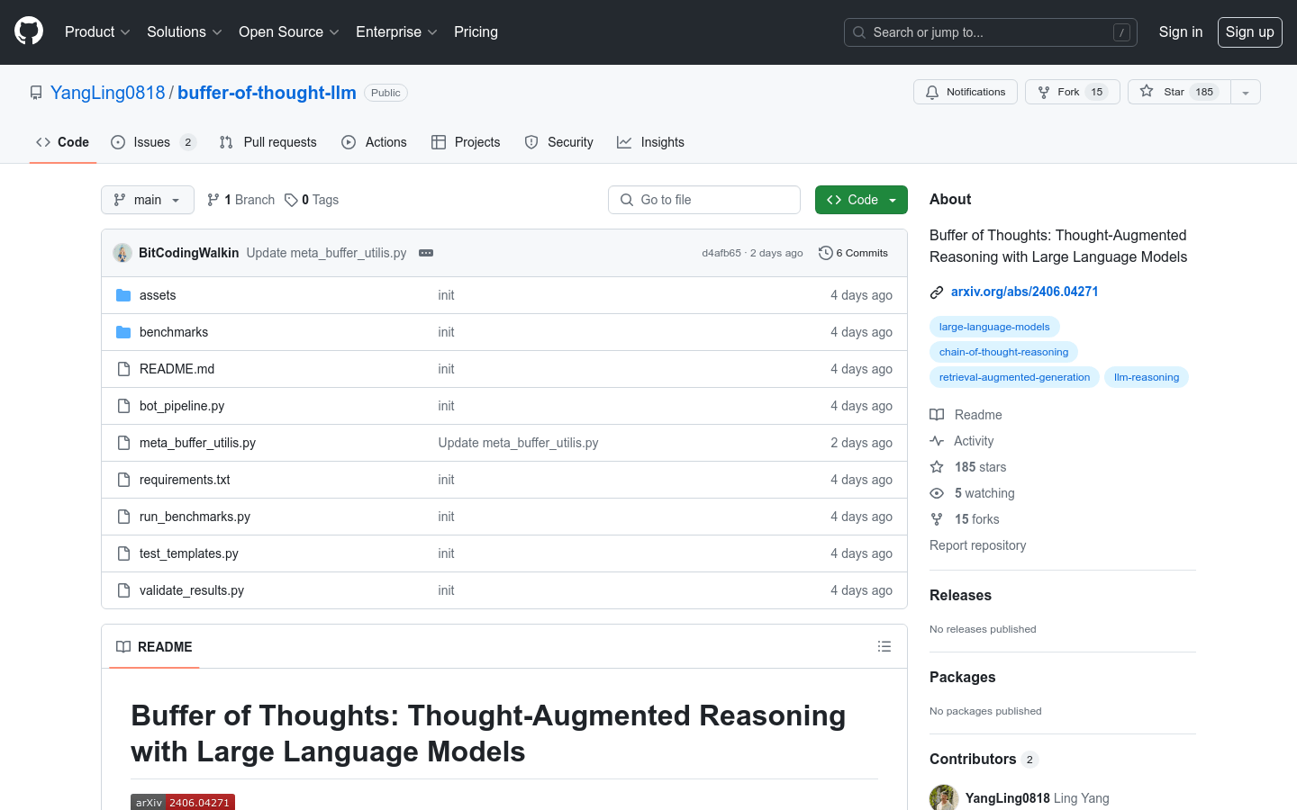View 15 forks list
This screenshot has height=810, width=1297.
click(965, 519)
